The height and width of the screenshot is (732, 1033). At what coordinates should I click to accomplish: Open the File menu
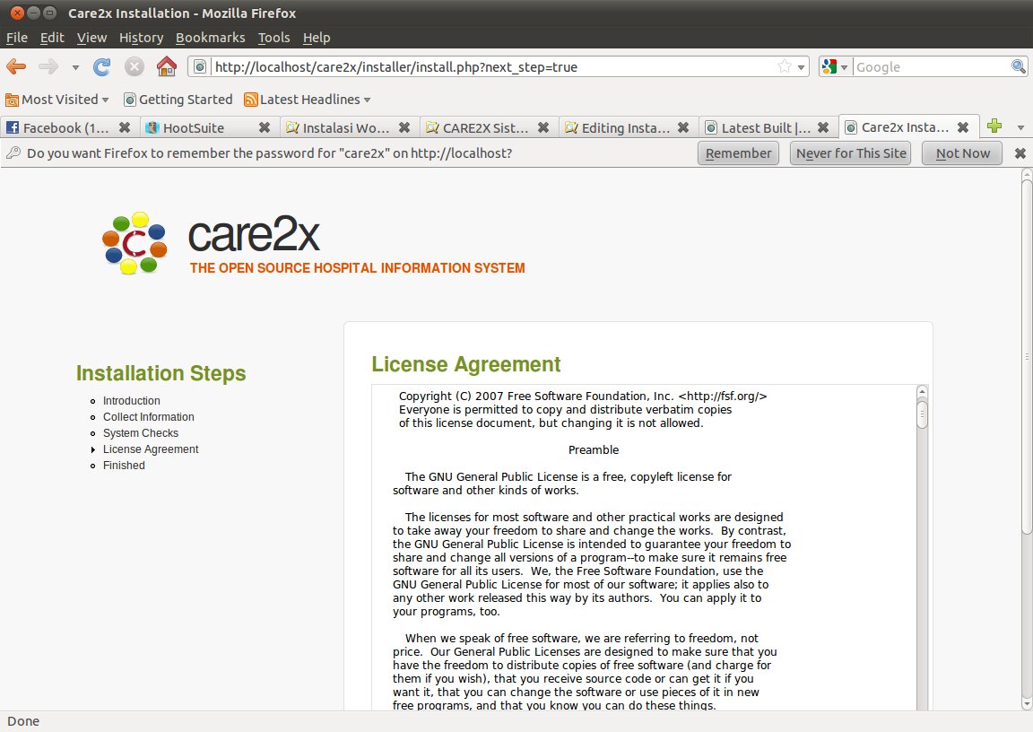pyautogui.click(x=17, y=38)
